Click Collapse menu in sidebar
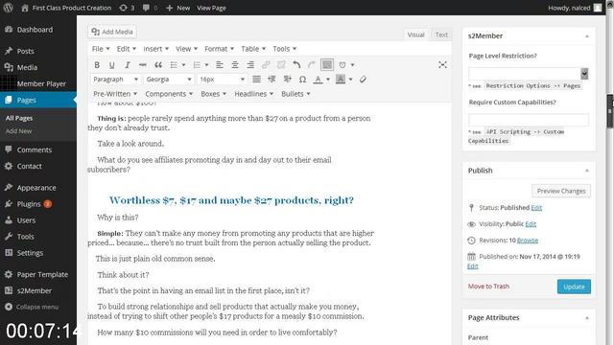 (32, 307)
